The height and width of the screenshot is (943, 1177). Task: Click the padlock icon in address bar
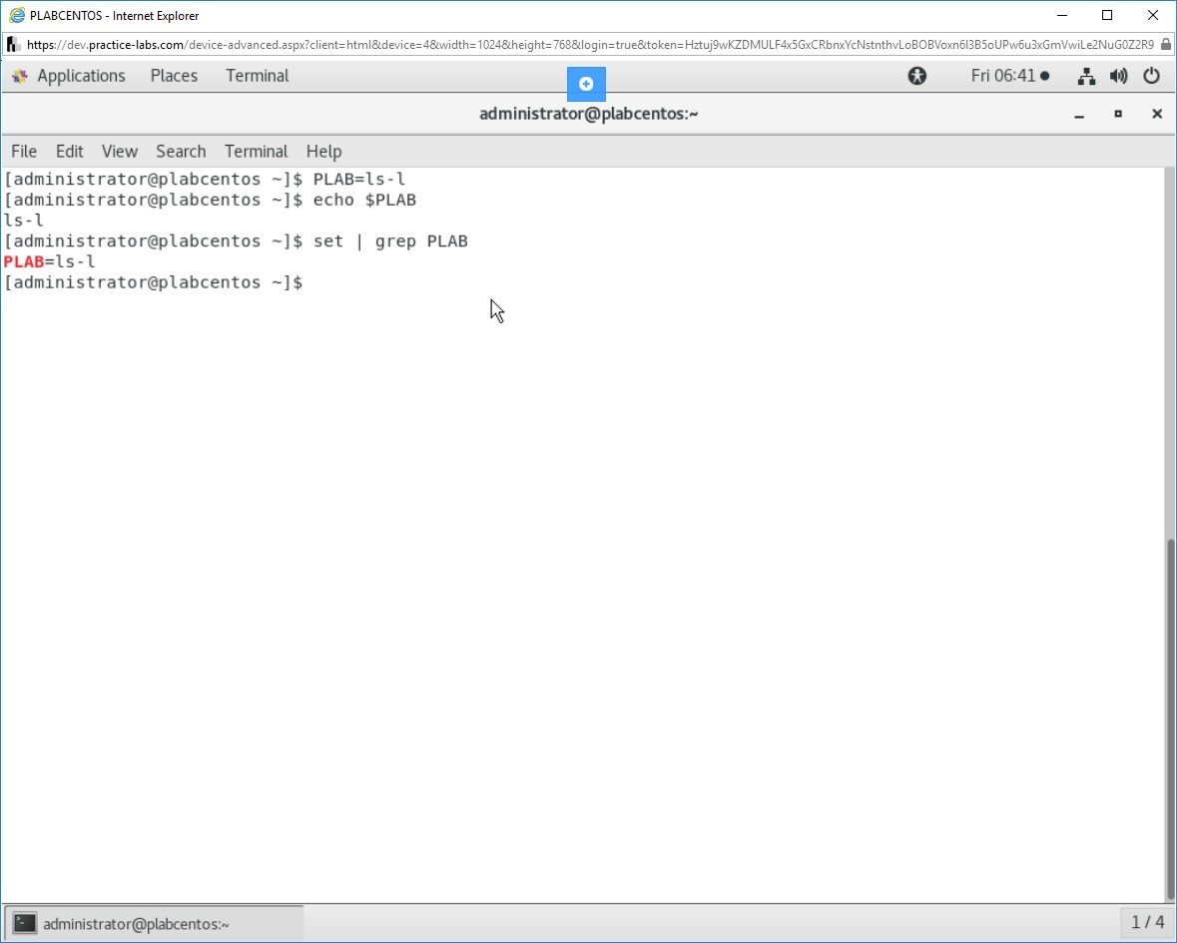1165,45
